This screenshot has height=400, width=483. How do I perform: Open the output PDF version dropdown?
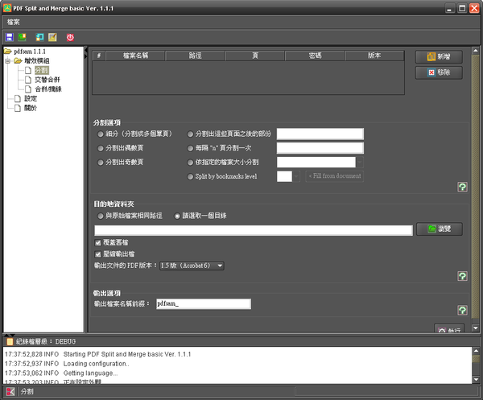pyautogui.click(x=192, y=266)
